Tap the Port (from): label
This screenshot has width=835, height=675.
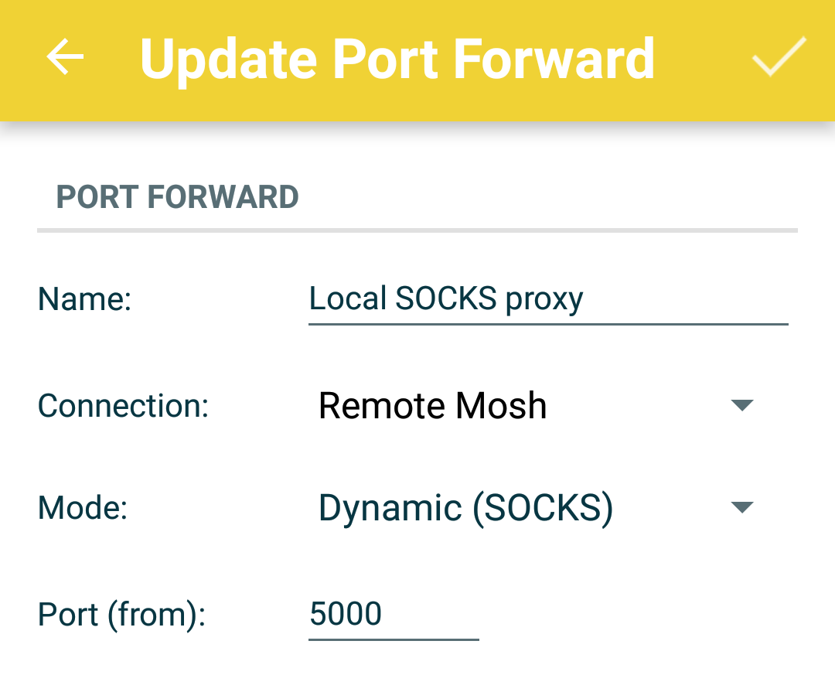[x=121, y=615]
